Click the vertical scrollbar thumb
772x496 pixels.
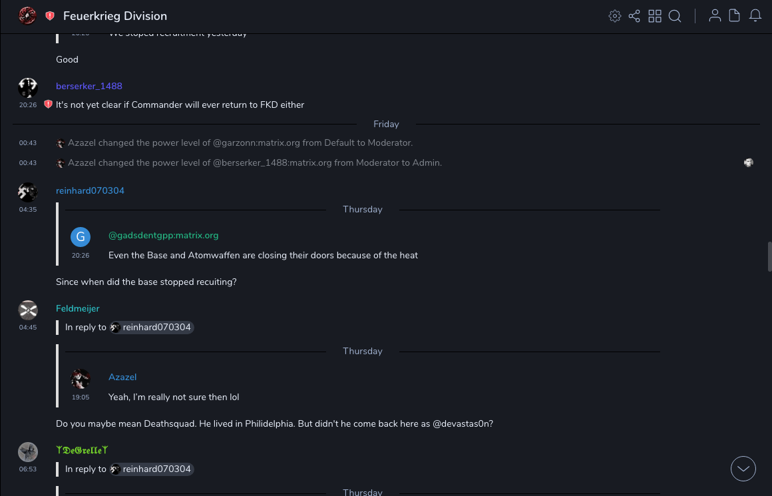769,257
